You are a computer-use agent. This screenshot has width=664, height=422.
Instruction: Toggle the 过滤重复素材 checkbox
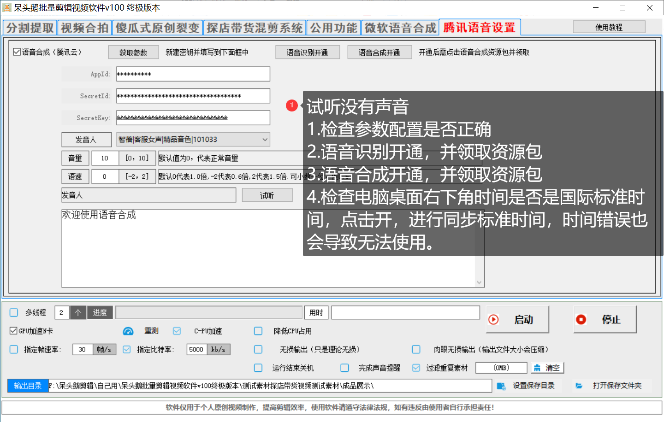pyautogui.click(x=416, y=368)
